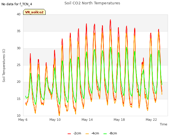This screenshot has height=139, width=185.
Task: Click the green -8cm legend swatch
Action: click(x=105, y=134)
